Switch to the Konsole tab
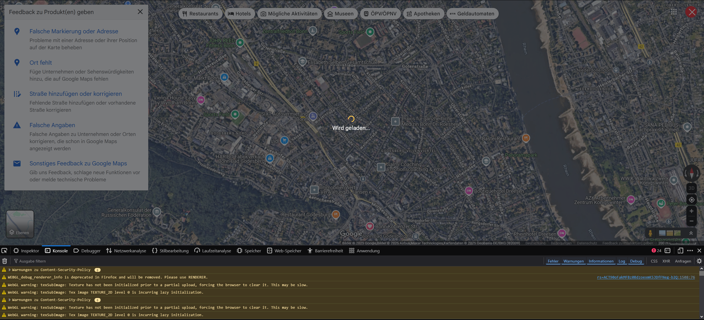 (x=56, y=251)
